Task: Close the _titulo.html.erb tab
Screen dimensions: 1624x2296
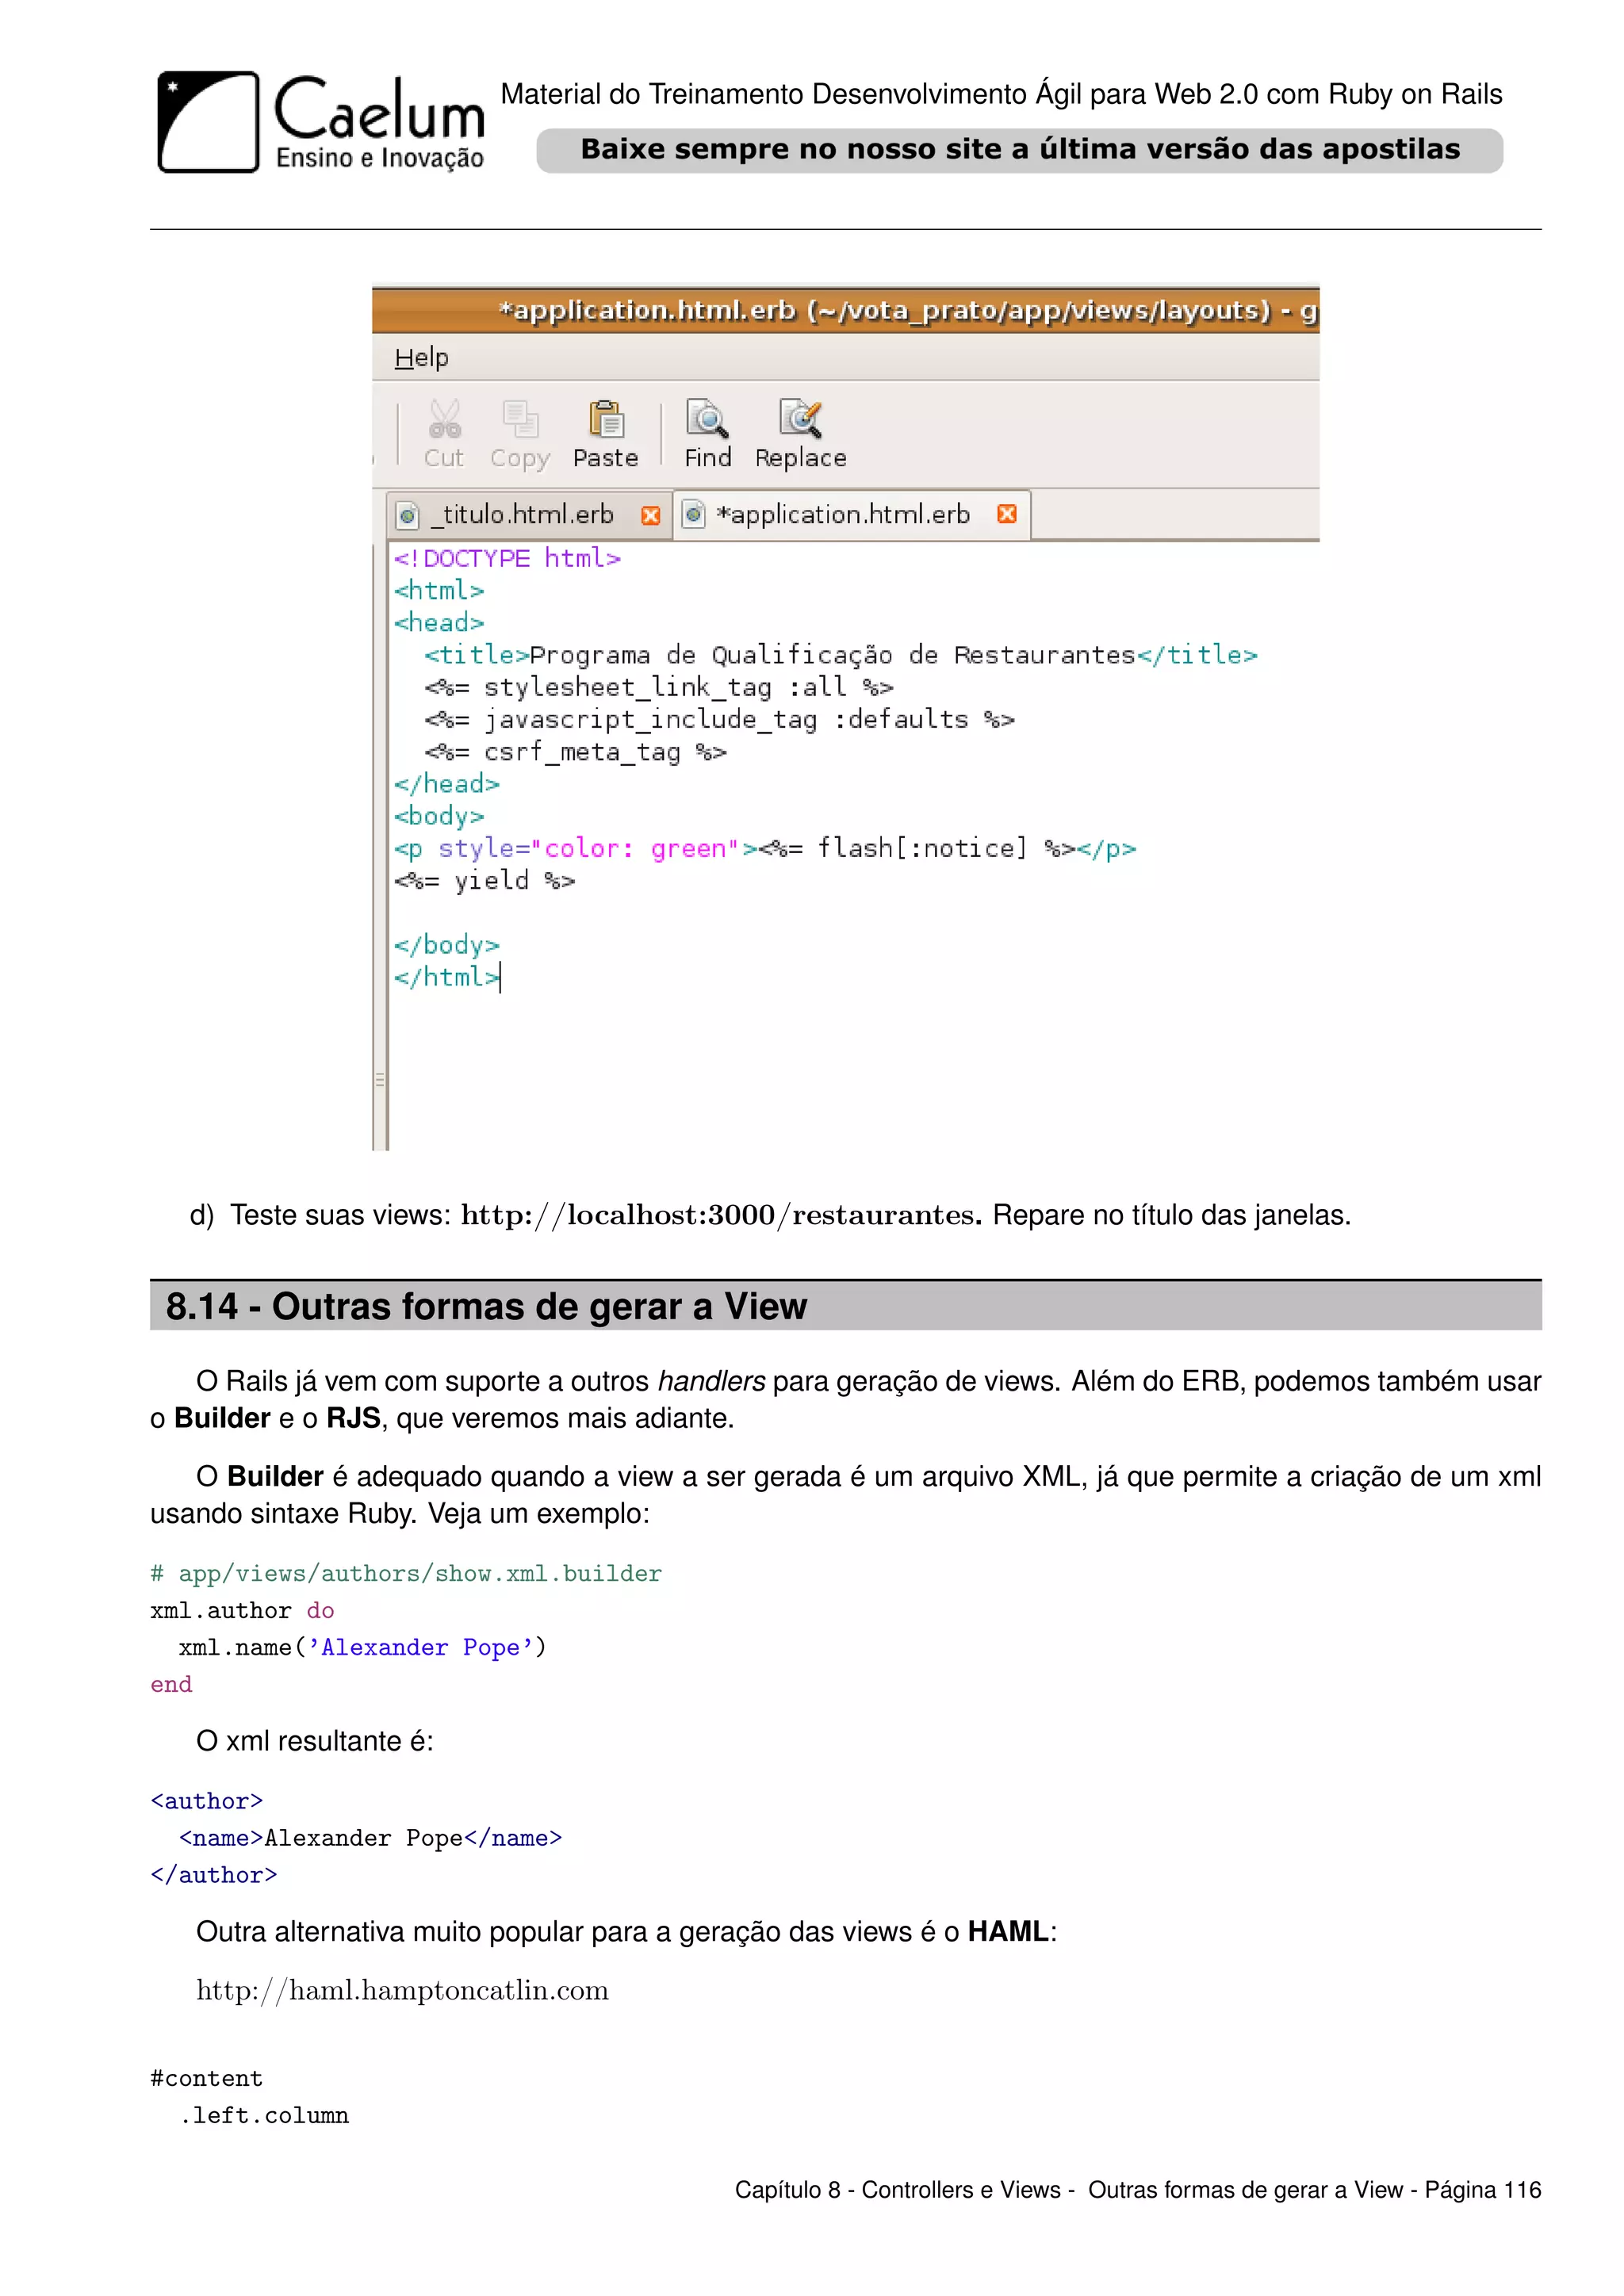Action: coord(650,515)
